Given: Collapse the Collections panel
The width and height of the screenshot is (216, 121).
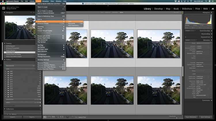Looking at the screenshot, I should 5,109.
